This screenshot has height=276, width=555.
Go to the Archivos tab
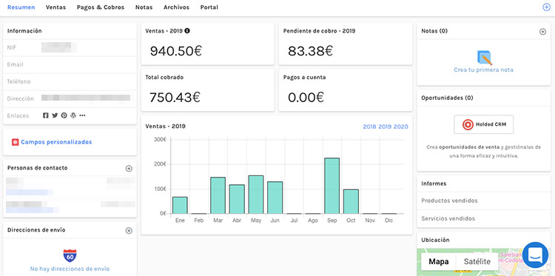click(176, 7)
